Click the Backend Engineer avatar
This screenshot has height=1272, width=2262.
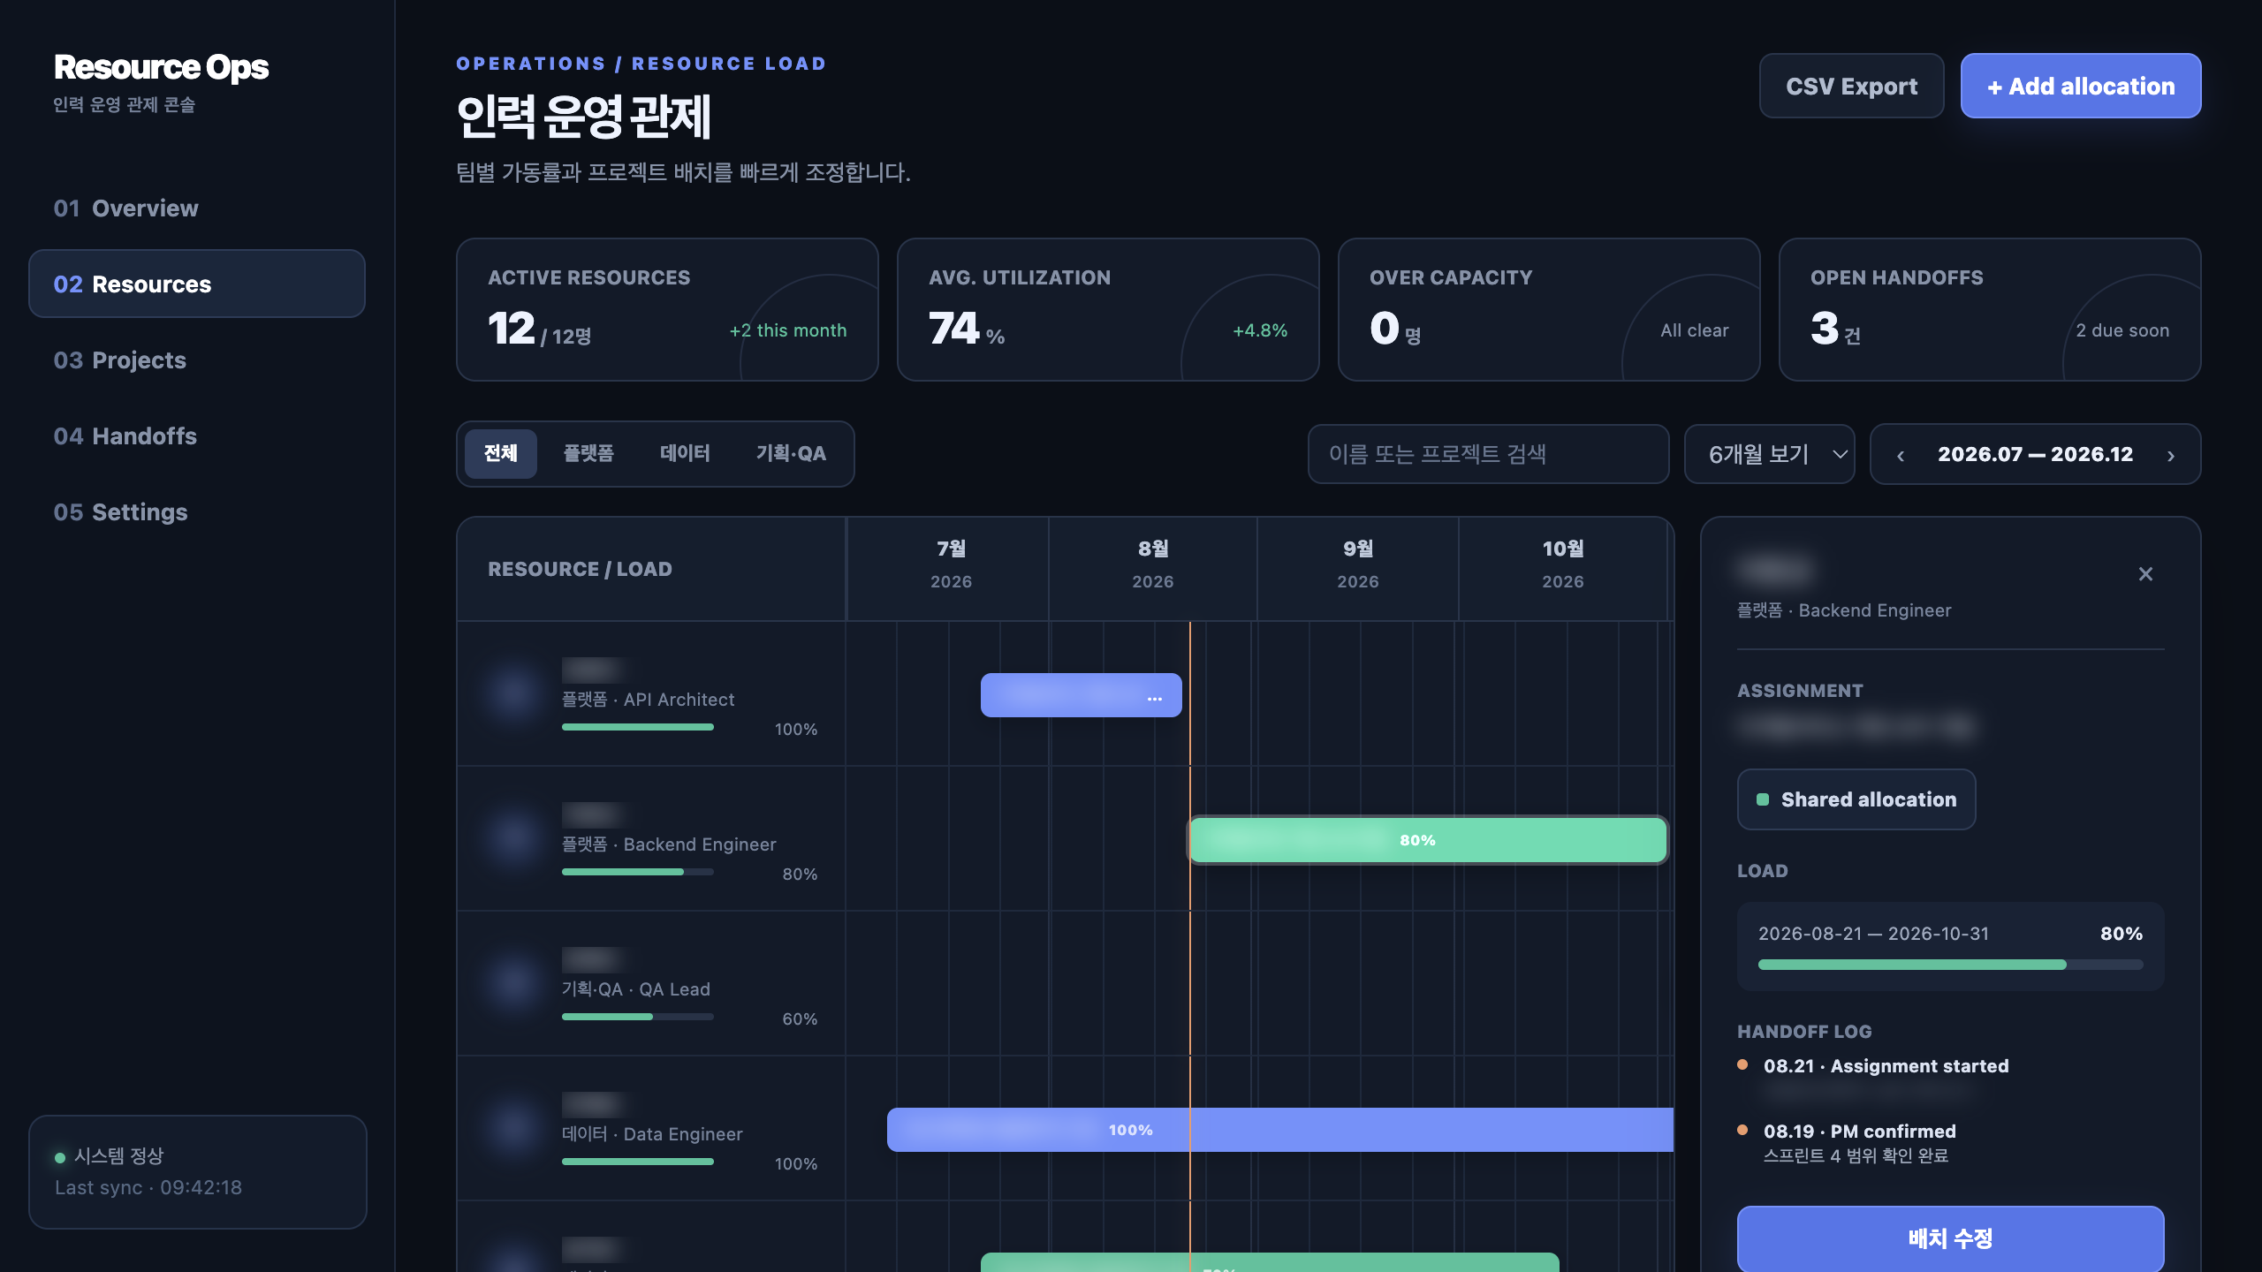pyautogui.click(x=513, y=838)
